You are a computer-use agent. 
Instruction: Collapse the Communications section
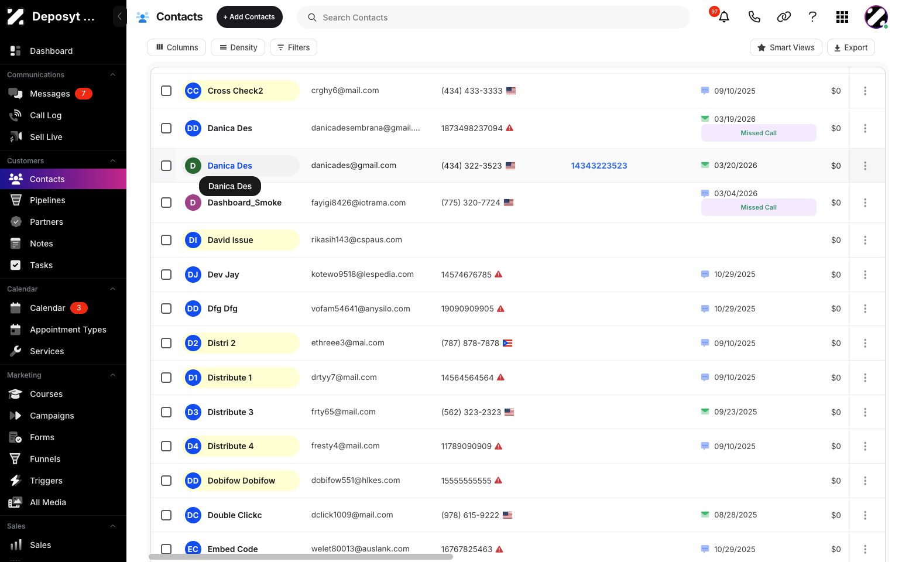tap(113, 75)
